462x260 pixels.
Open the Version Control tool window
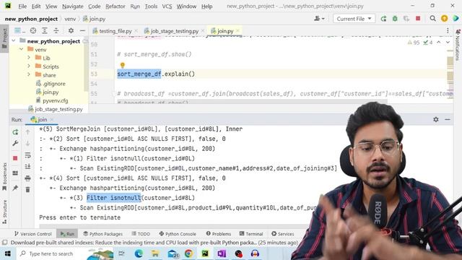click(33, 234)
